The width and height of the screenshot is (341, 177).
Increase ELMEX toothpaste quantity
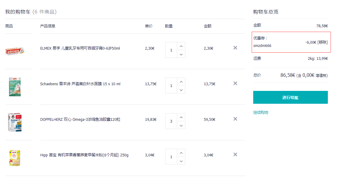[x=181, y=46]
